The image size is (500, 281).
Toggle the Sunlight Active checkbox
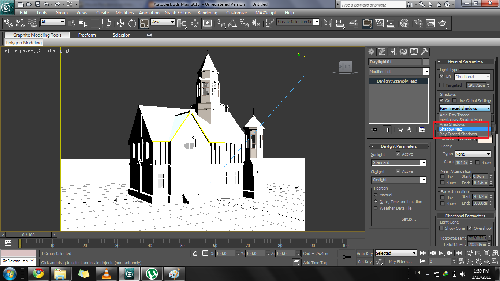coord(398,154)
